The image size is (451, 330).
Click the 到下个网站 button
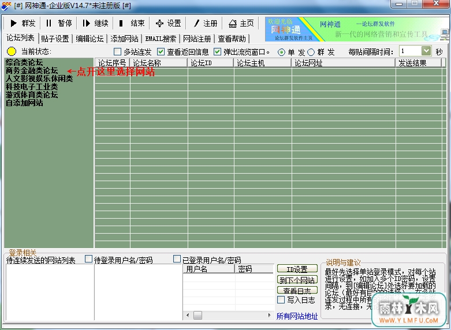point(297,280)
